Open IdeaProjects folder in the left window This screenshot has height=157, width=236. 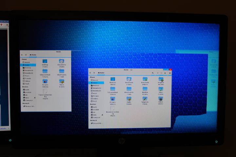[62, 71]
